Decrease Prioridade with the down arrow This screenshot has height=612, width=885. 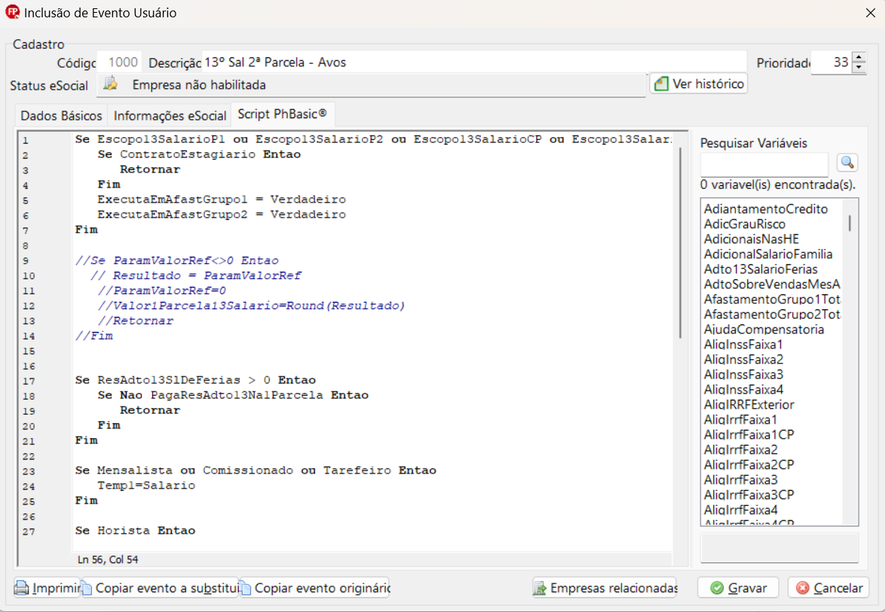[859, 67]
